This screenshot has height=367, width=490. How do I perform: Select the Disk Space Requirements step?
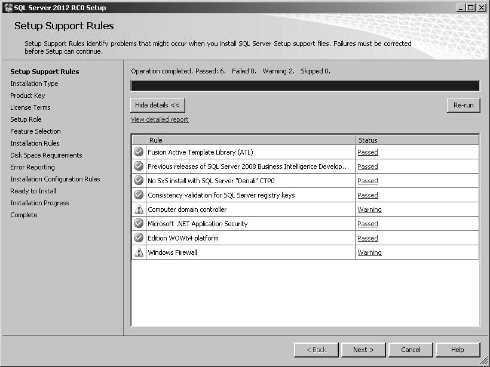[x=46, y=155]
